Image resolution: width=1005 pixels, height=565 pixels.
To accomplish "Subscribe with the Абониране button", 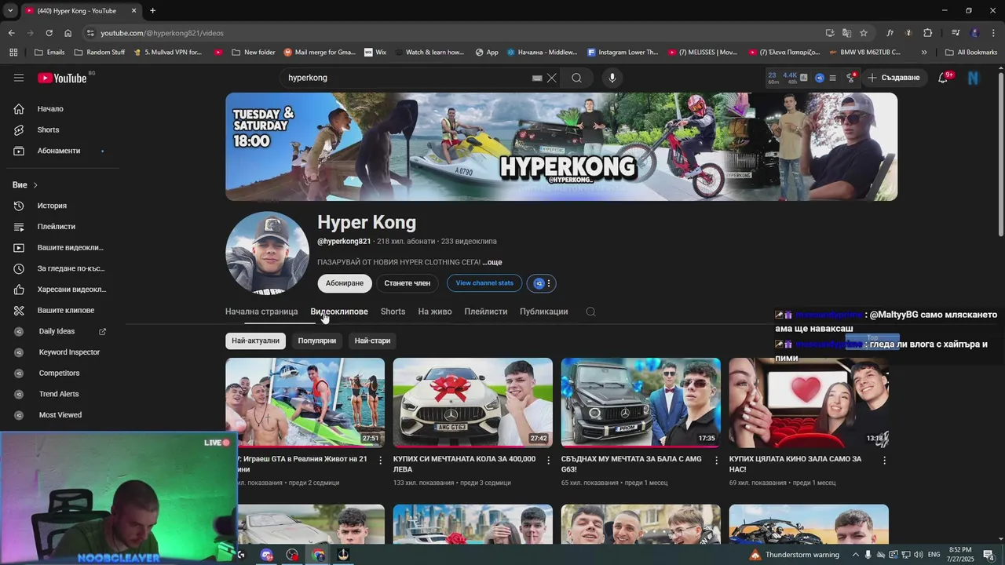I will pyautogui.click(x=345, y=283).
